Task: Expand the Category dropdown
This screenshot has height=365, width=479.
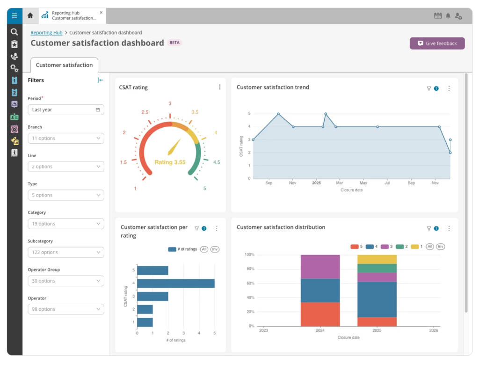Action: 66,224
